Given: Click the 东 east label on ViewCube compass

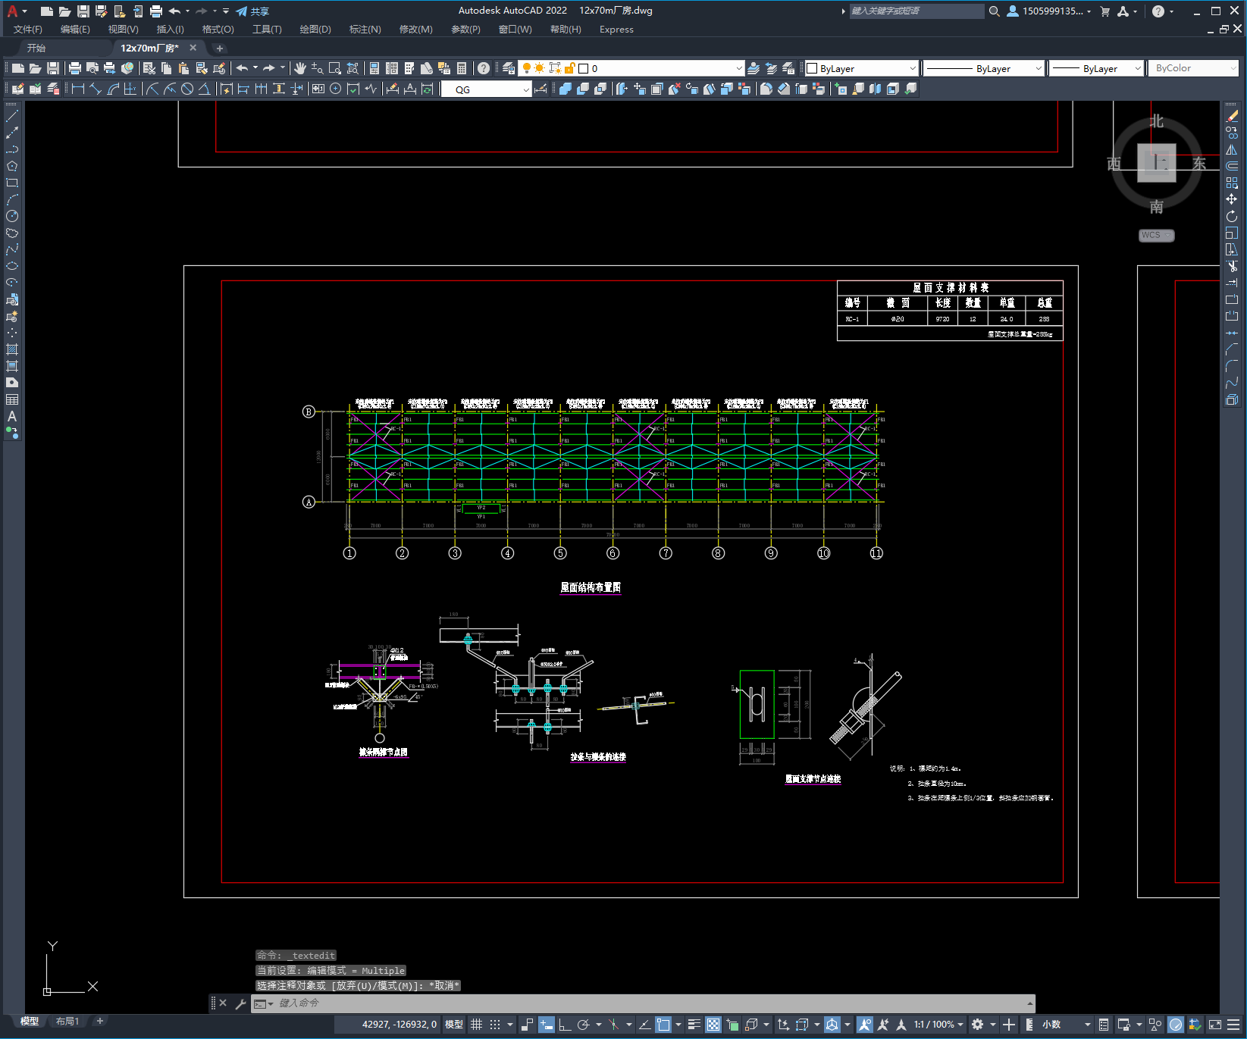Looking at the screenshot, I should pos(1198,163).
